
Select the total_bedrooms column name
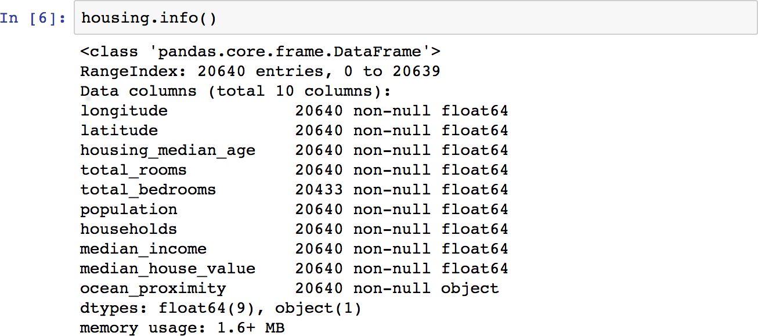(148, 190)
